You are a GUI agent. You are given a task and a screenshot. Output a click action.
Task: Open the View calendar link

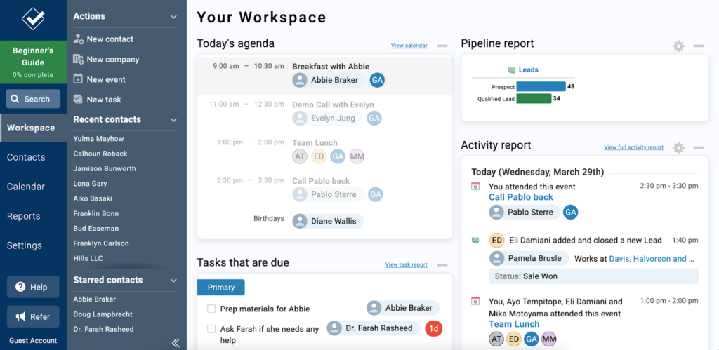409,46
